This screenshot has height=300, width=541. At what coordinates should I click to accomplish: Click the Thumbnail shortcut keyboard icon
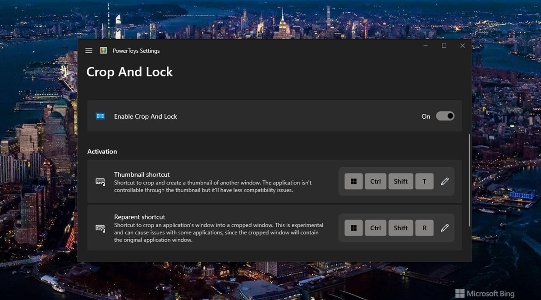100,182
